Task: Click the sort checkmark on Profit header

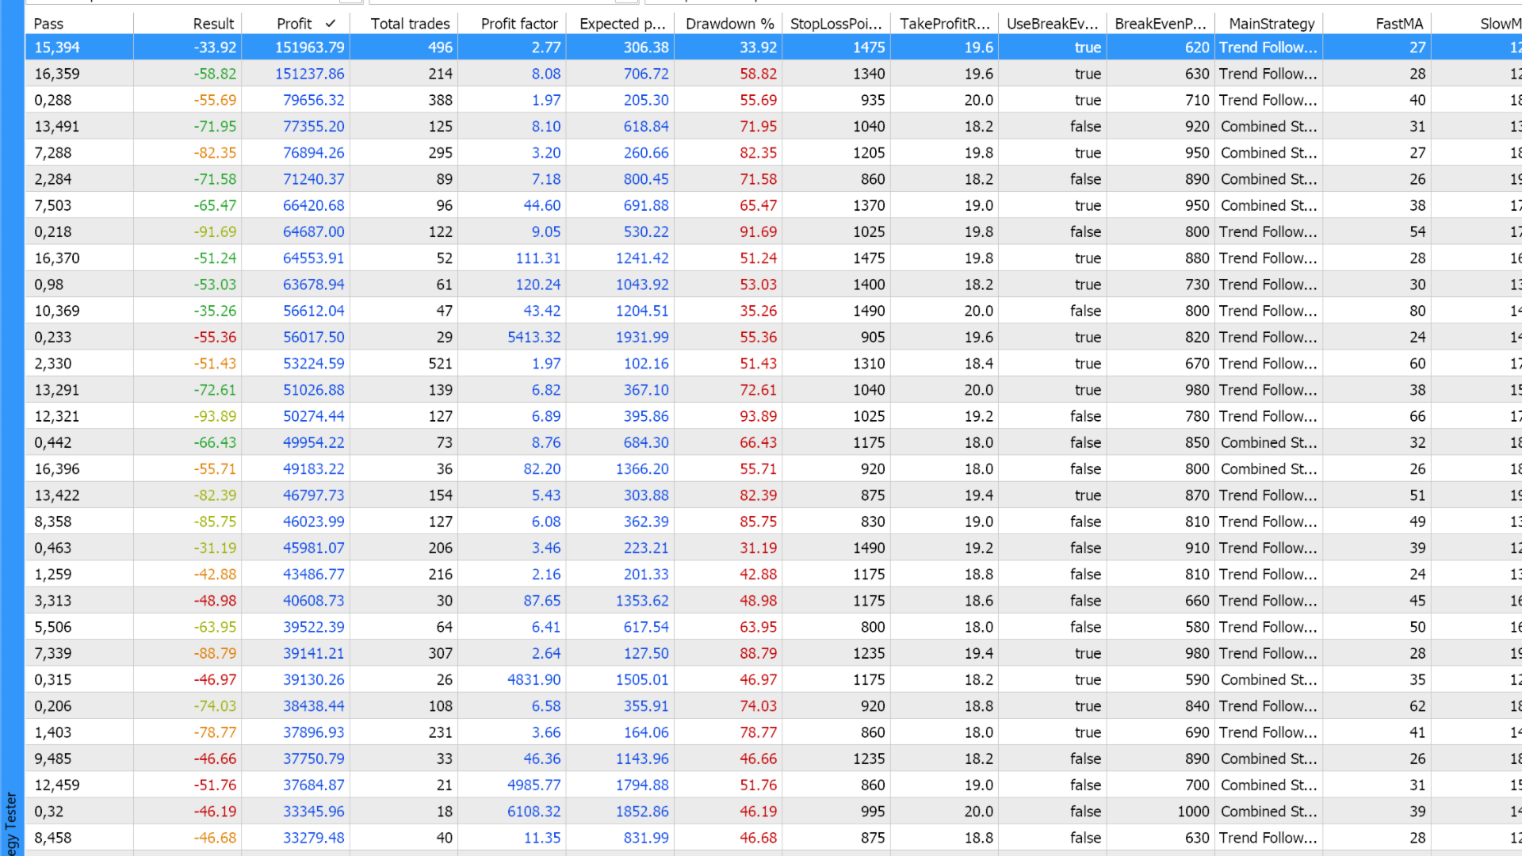Action: pyautogui.click(x=330, y=24)
